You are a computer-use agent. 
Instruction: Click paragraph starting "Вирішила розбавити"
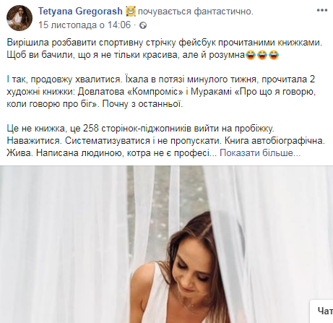point(165,49)
